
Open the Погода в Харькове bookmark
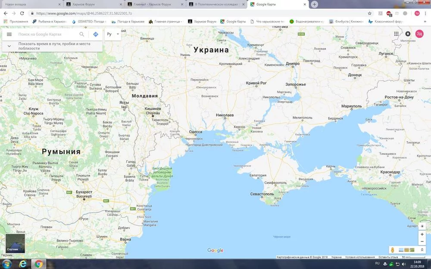128,22
